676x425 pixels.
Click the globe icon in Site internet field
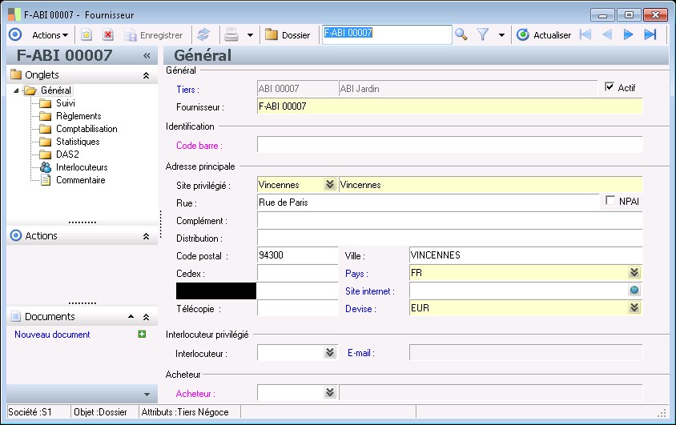[x=634, y=291]
